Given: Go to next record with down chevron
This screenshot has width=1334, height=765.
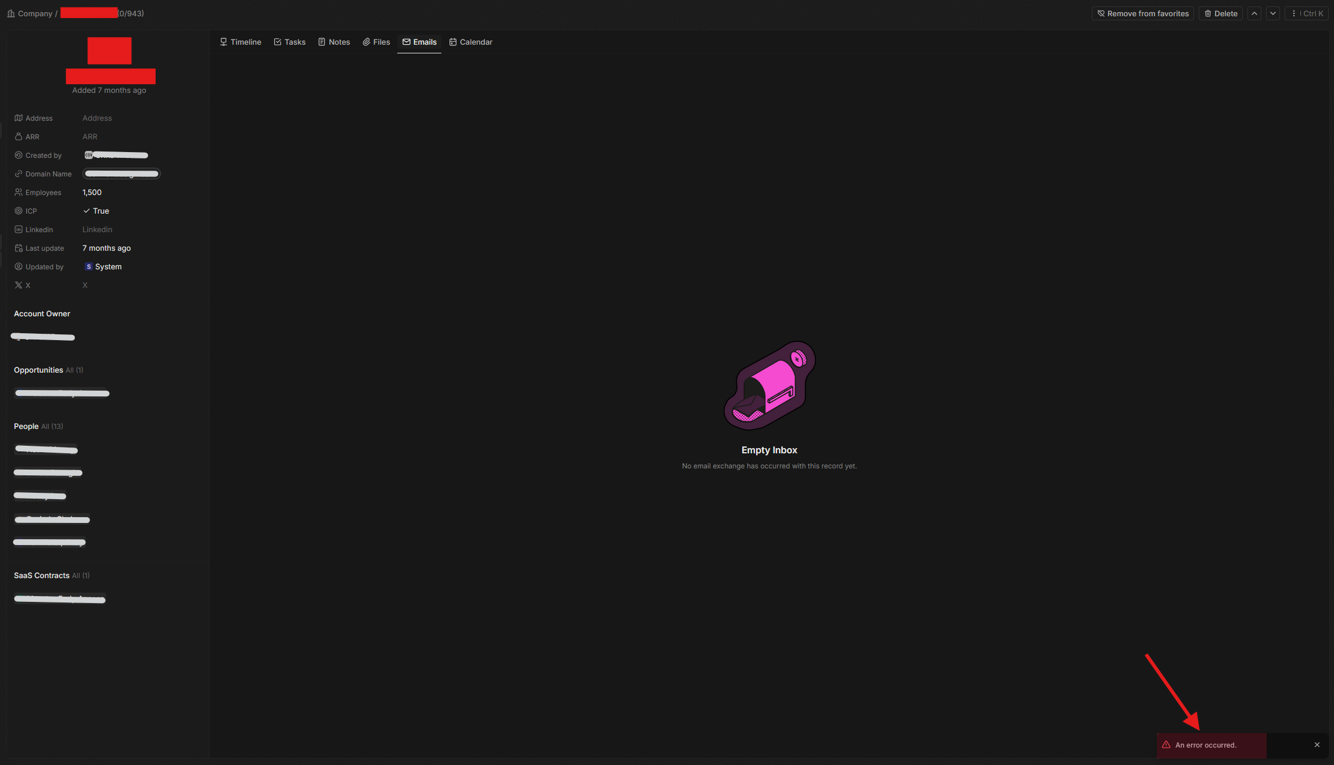Looking at the screenshot, I should 1273,13.
